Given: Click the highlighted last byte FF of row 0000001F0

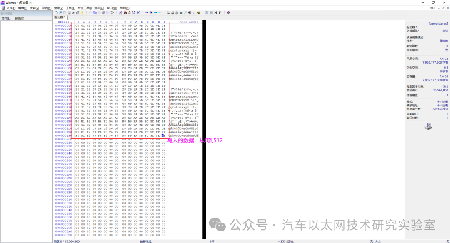Looking at the screenshot, I should pyautogui.click(x=163, y=136).
